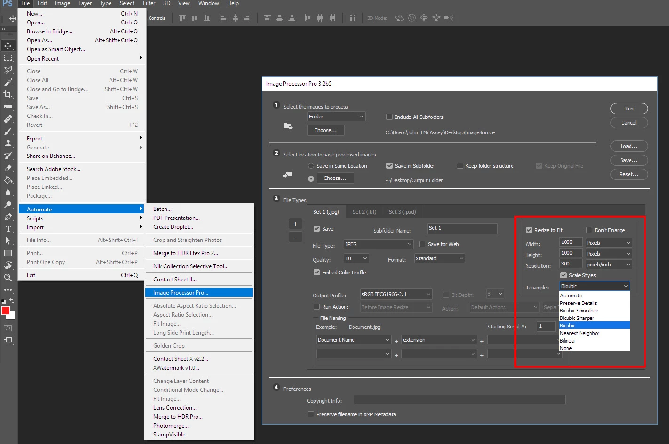
Task: Uncheck Resize to Fit
Action: click(x=529, y=230)
